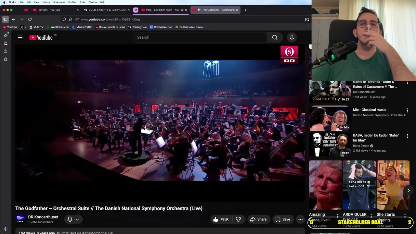Click the YouTube search input field
The image size is (416, 234).
pos(200,37)
